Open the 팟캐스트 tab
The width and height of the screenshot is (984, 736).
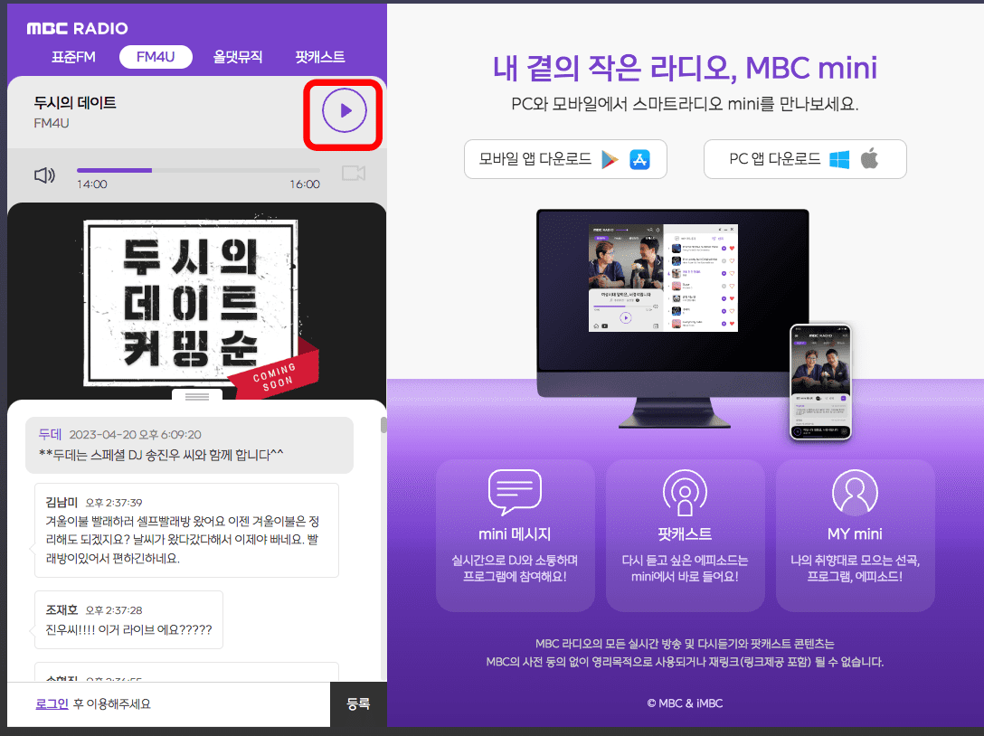[x=320, y=57]
